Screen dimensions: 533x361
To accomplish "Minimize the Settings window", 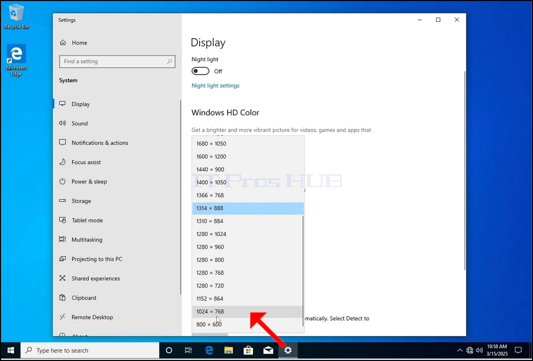I will (x=419, y=20).
